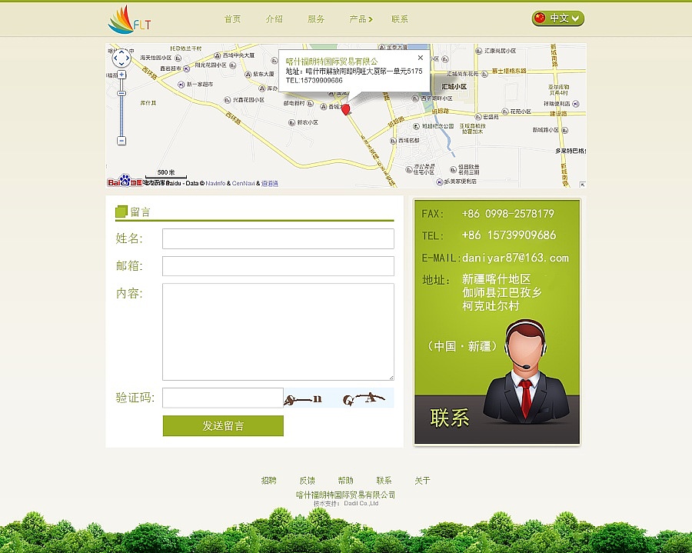This screenshot has width=692, height=553.
Task: Click the map overview expand corner icon
Action: coord(583,185)
